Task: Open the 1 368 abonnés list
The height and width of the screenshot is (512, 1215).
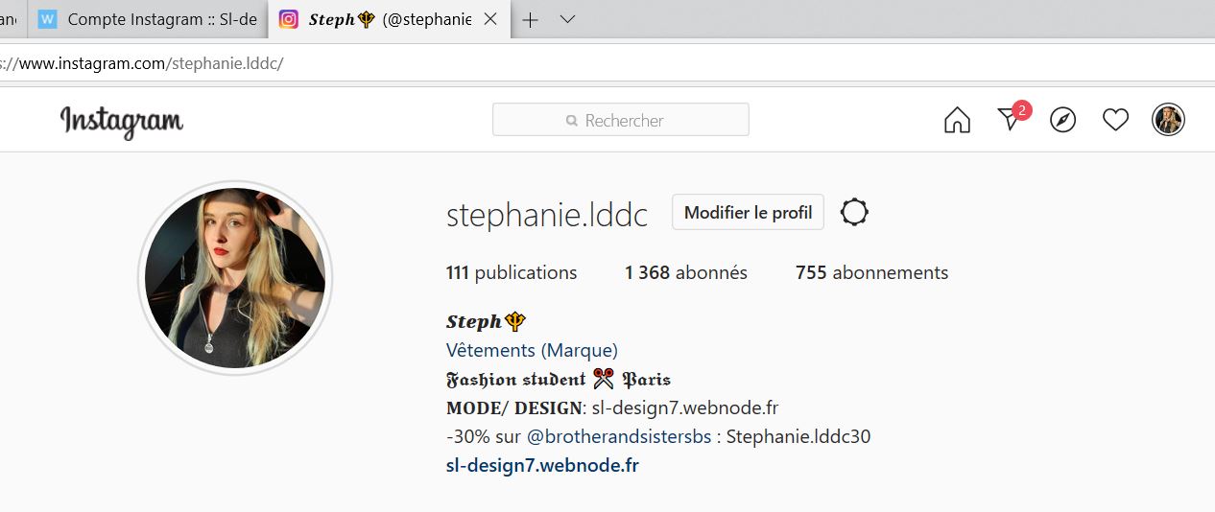Action: [x=686, y=272]
